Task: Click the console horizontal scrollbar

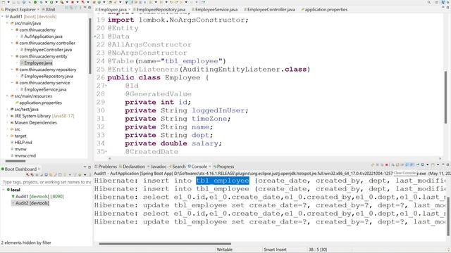Action: (x=165, y=244)
